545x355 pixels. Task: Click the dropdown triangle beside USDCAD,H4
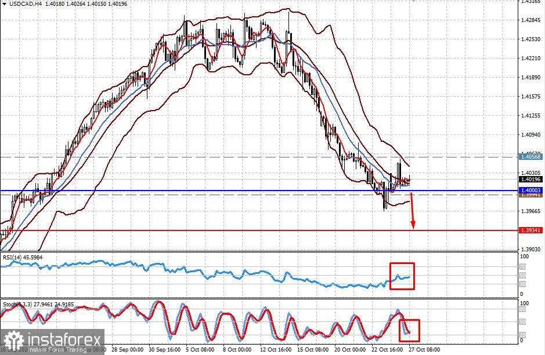coord(4,4)
